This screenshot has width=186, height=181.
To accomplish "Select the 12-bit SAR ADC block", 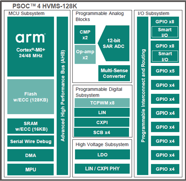I will tap(114, 43).
